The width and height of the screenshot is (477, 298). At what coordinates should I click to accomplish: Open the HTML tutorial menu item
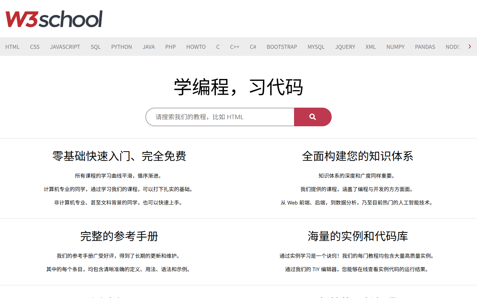(x=12, y=47)
